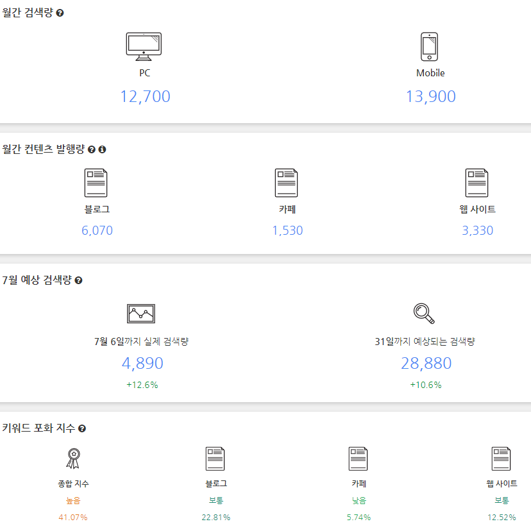This screenshot has width=531, height=524.
Task: Click the 낮음 rating under 카페
Action: point(359,501)
